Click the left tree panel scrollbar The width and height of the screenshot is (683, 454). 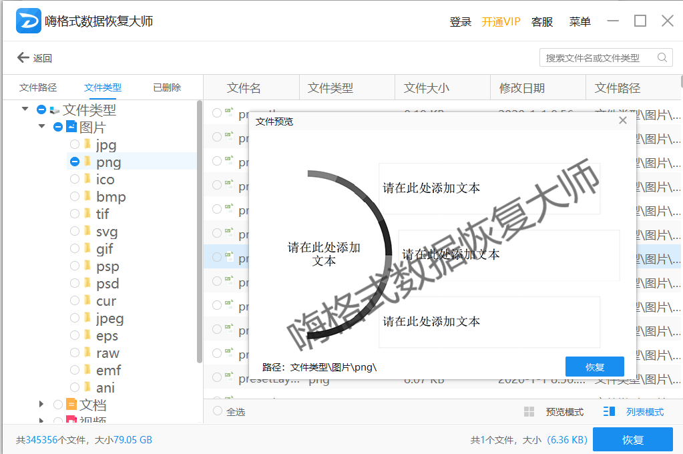(200, 232)
